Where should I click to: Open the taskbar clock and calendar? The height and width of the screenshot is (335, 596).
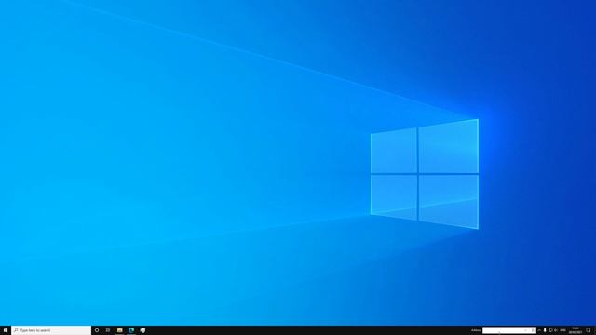(576, 330)
